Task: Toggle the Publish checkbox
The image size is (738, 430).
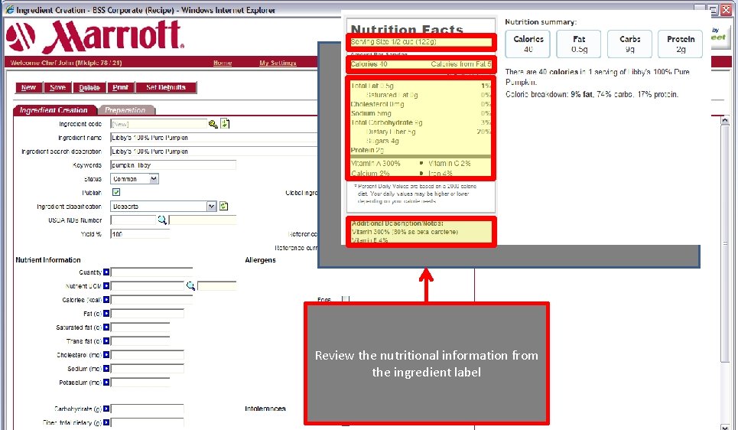Action: point(116,192)
